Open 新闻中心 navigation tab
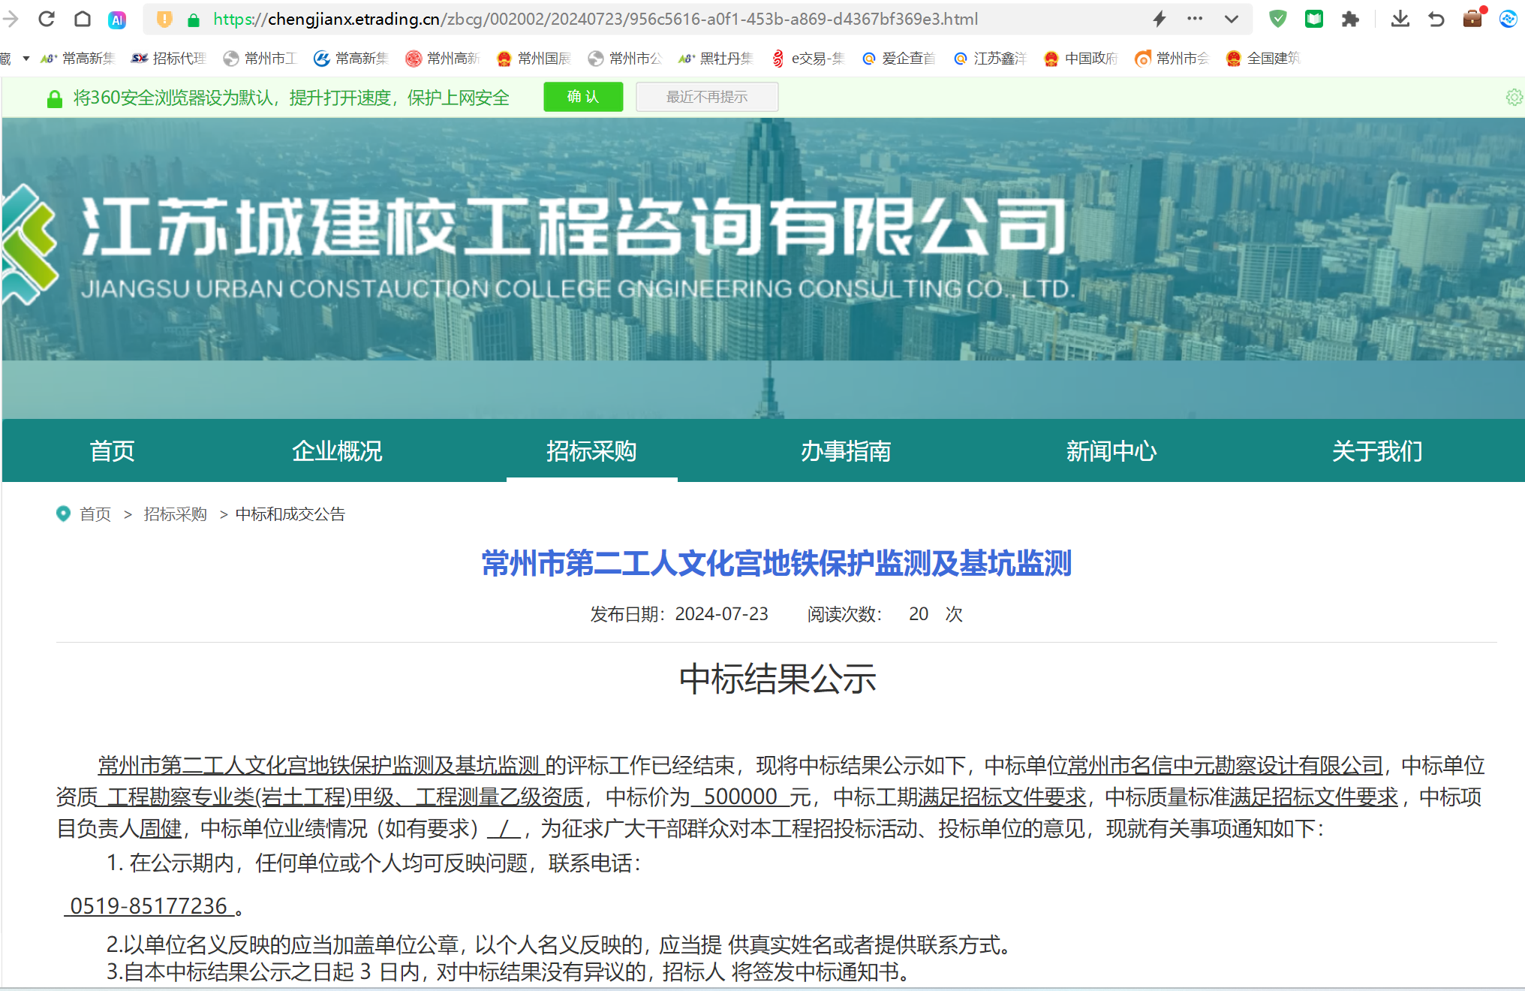 tap(1111, 450)
